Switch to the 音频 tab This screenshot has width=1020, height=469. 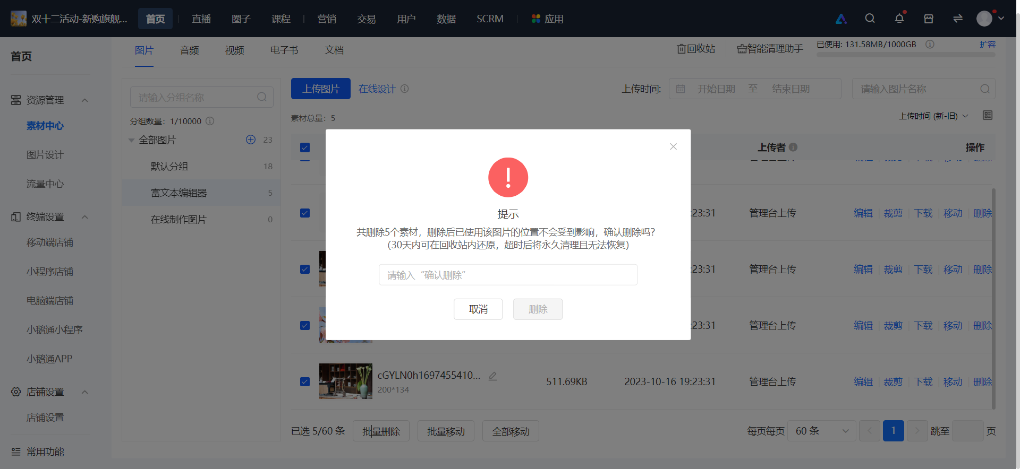pyautogui.click(x=190, y=50)
